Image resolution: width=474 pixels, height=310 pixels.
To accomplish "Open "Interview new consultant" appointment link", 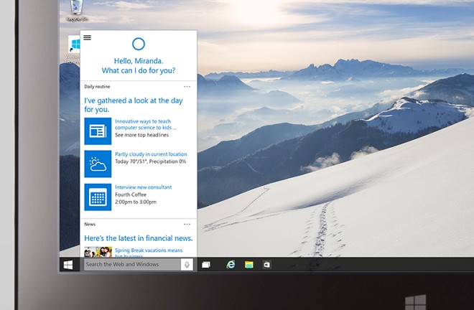I will pos(143,187).
